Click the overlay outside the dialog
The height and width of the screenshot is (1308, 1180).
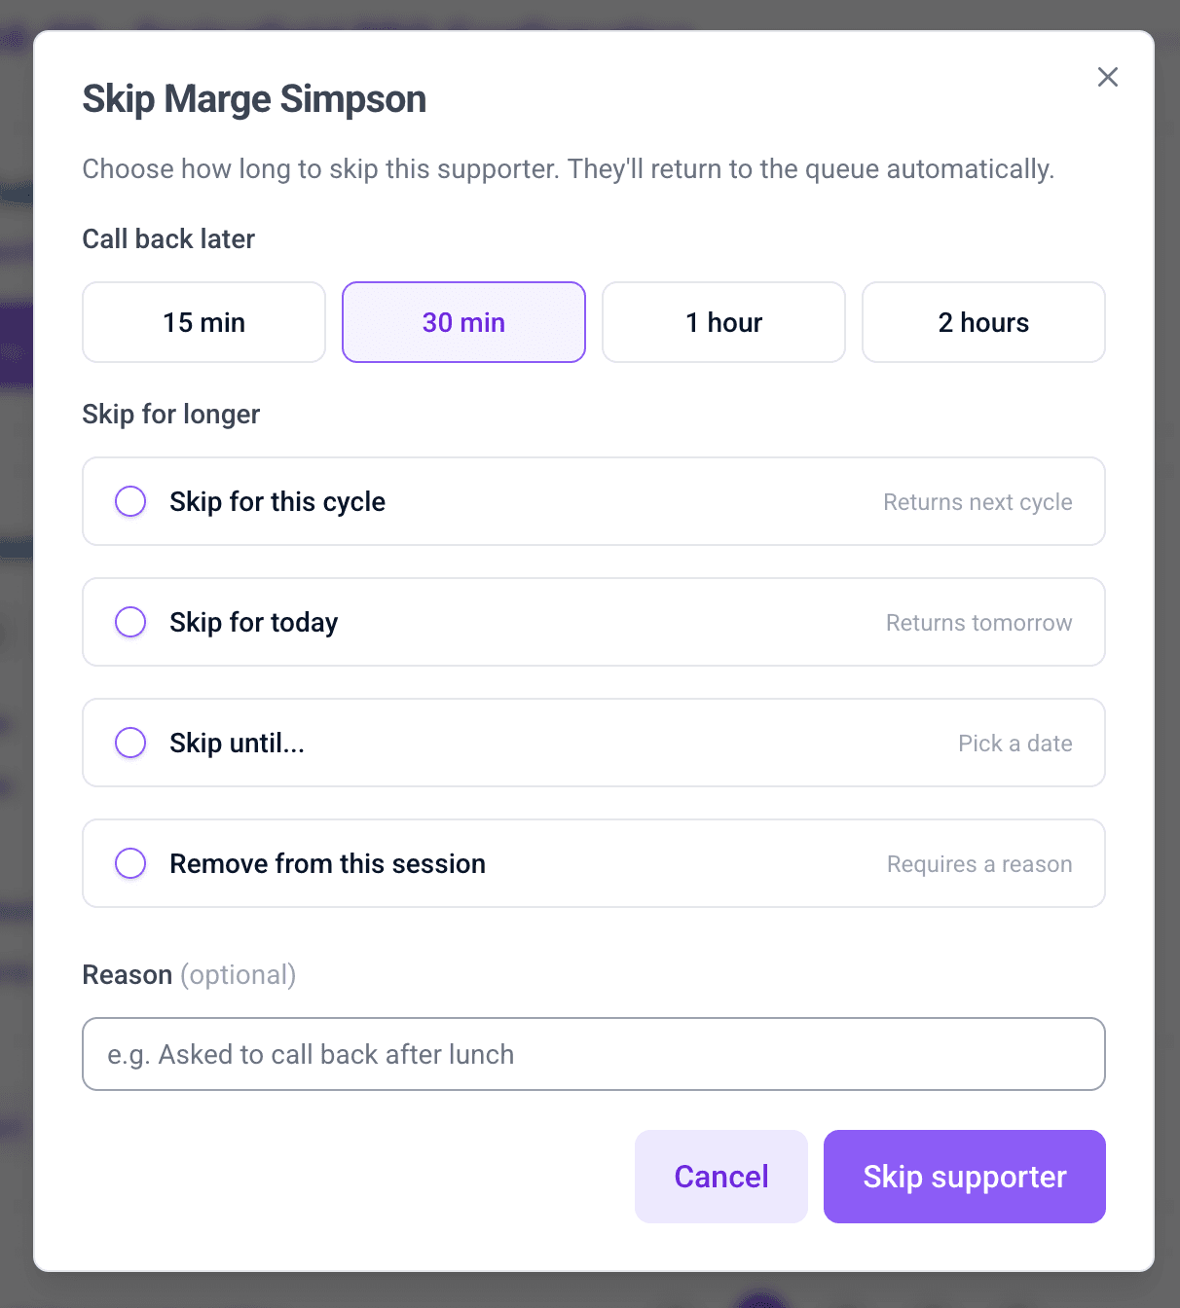[x=16, y=654]
